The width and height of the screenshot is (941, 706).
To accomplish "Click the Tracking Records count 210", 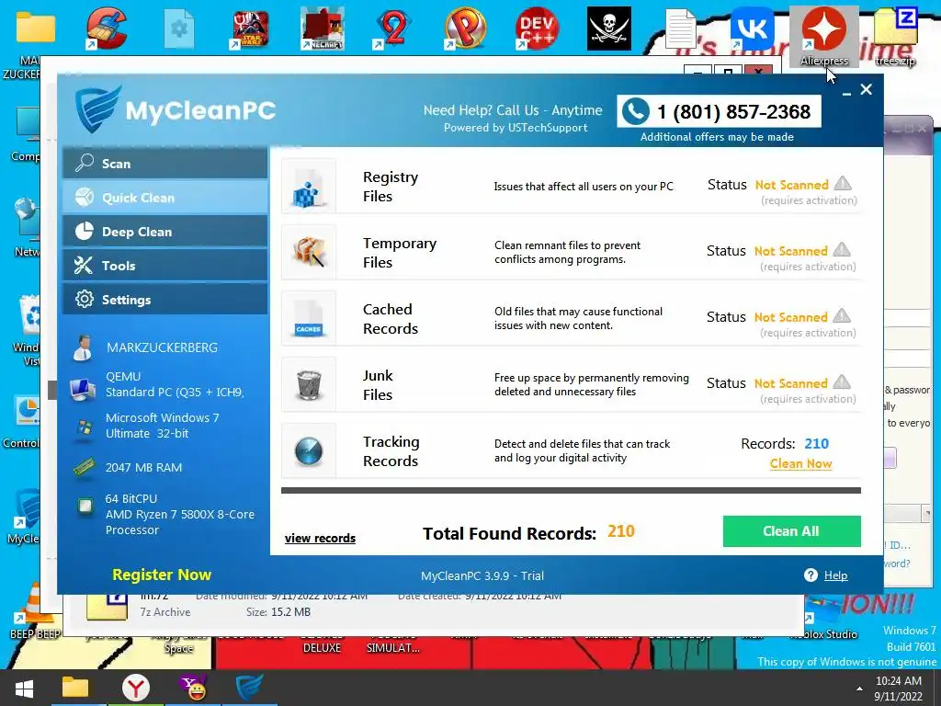I will tap(816, 444).
